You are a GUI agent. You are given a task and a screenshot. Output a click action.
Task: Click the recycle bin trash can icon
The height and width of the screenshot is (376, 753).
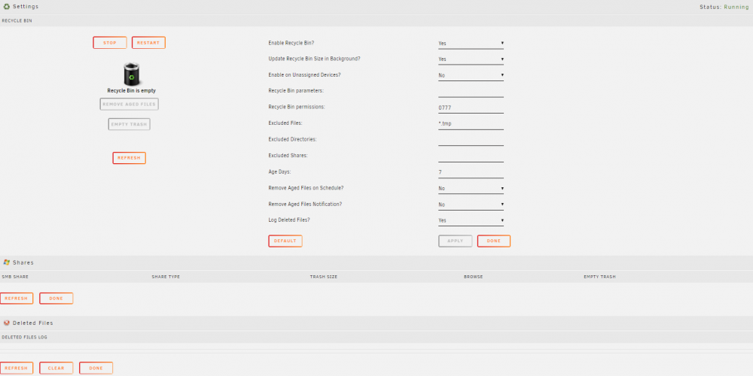pos(132,74)
